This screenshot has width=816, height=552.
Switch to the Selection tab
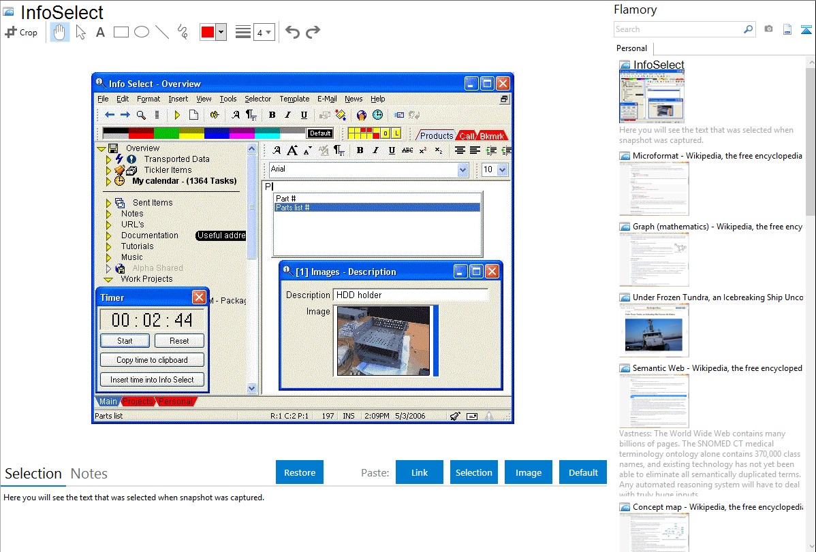33,474
